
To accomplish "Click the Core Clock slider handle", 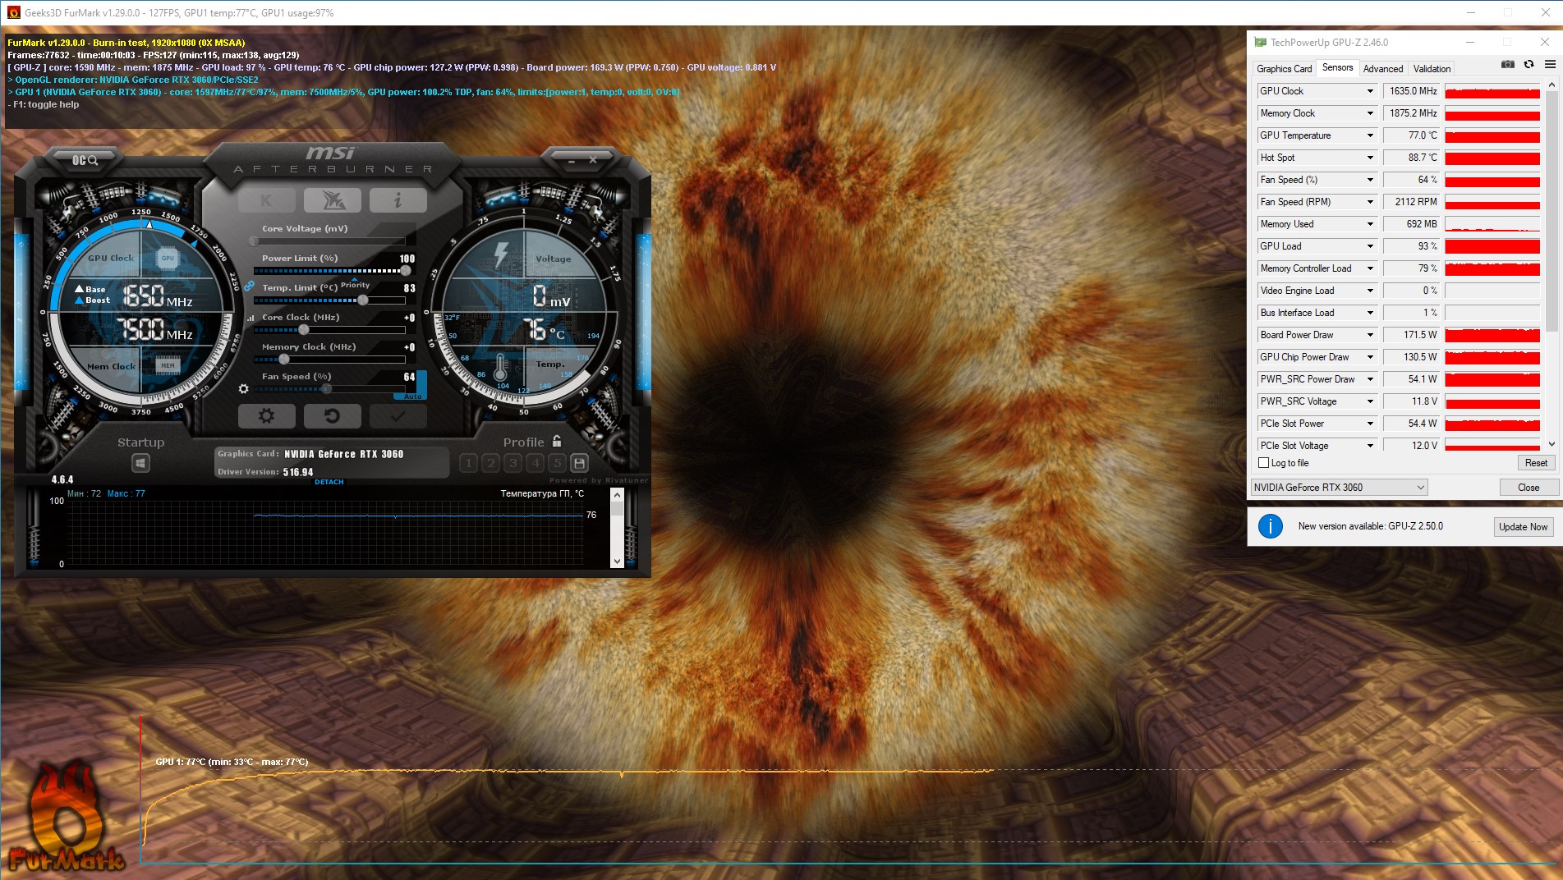I will [x=304, y=330].
